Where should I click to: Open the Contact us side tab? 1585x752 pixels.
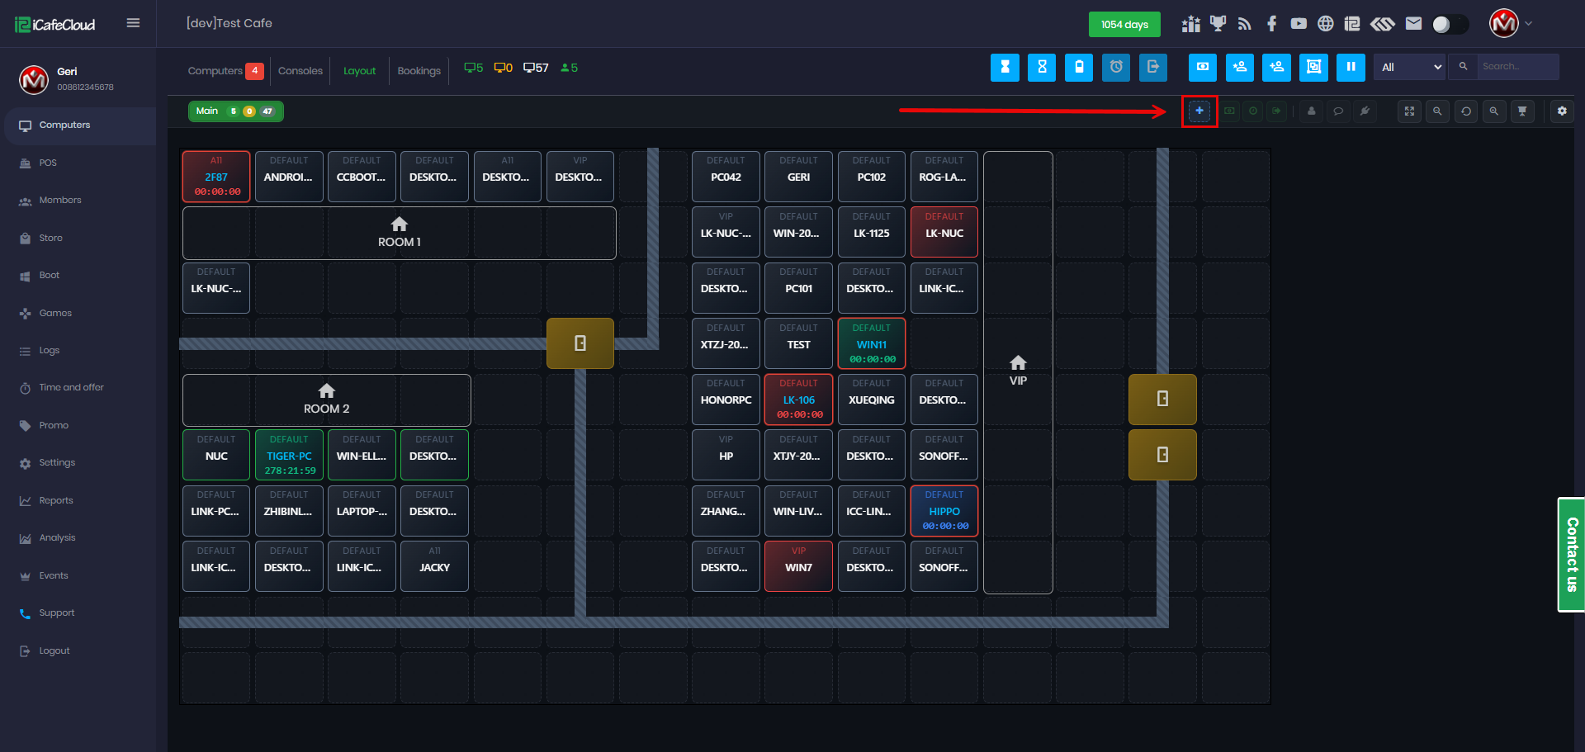[x=1571, y=554]
